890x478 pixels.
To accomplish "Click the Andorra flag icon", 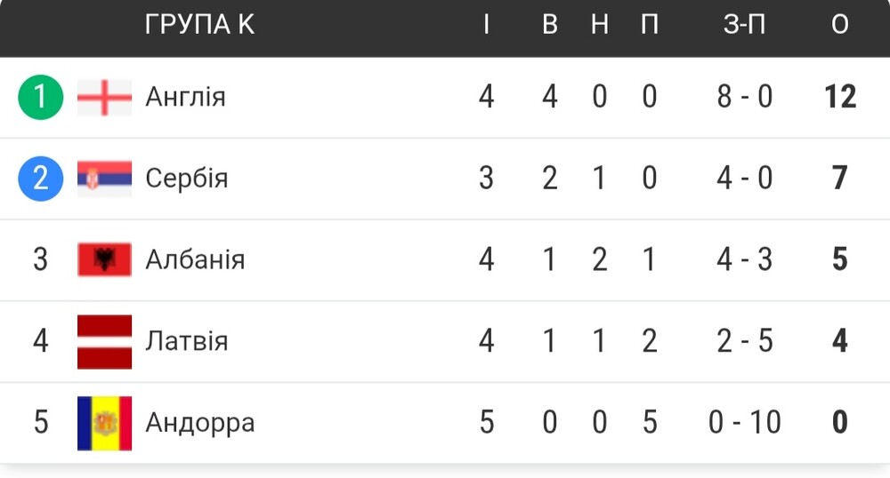I will click(104, 423).
